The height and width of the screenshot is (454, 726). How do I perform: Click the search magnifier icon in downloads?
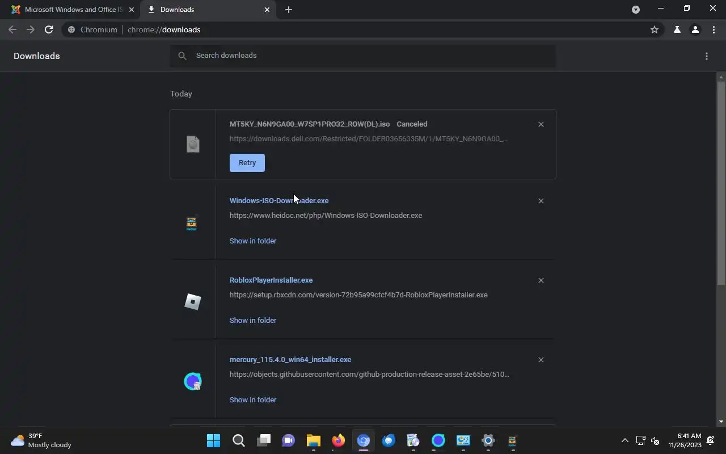click(182, 56)
